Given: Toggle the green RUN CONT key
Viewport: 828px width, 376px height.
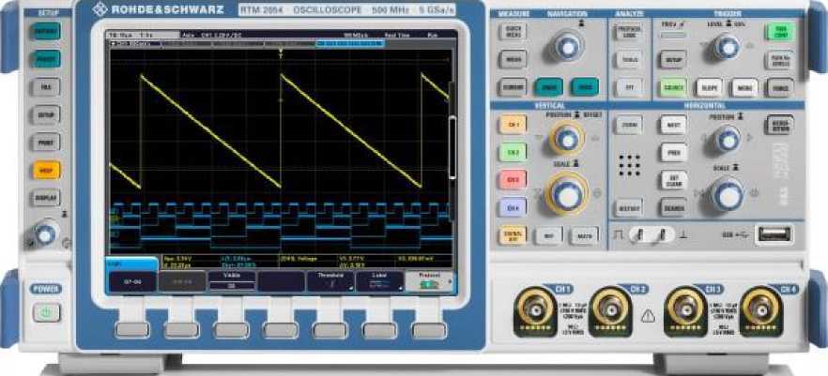Looking at the screenshot, I should (x=779, y=31).
